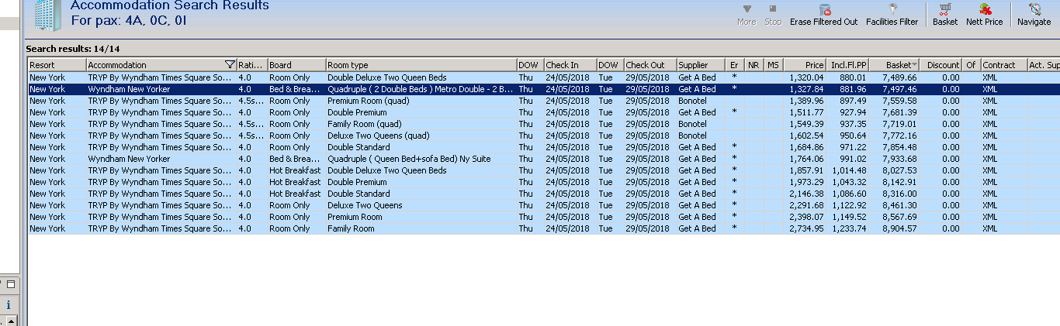Viewport: 1060px width, 326px height.
Task: Click basket value 8,904.57
Action: click(x=899, y=228)
